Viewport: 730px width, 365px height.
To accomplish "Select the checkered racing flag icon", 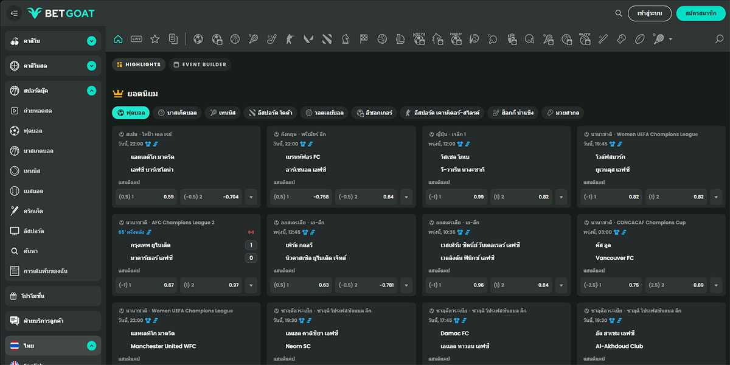I will point(364,39).
